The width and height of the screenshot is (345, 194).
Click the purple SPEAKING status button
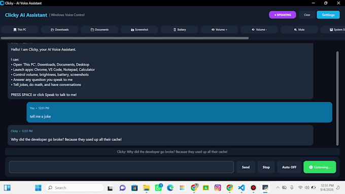coord(283,15)
